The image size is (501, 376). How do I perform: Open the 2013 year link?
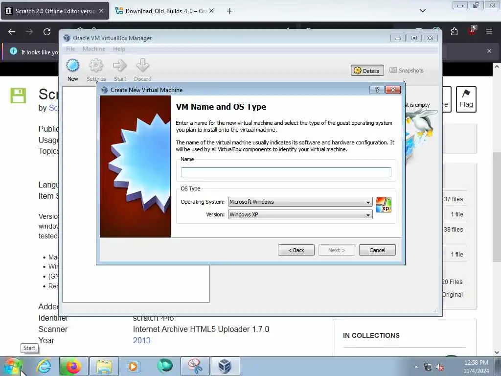pos(141,340)
